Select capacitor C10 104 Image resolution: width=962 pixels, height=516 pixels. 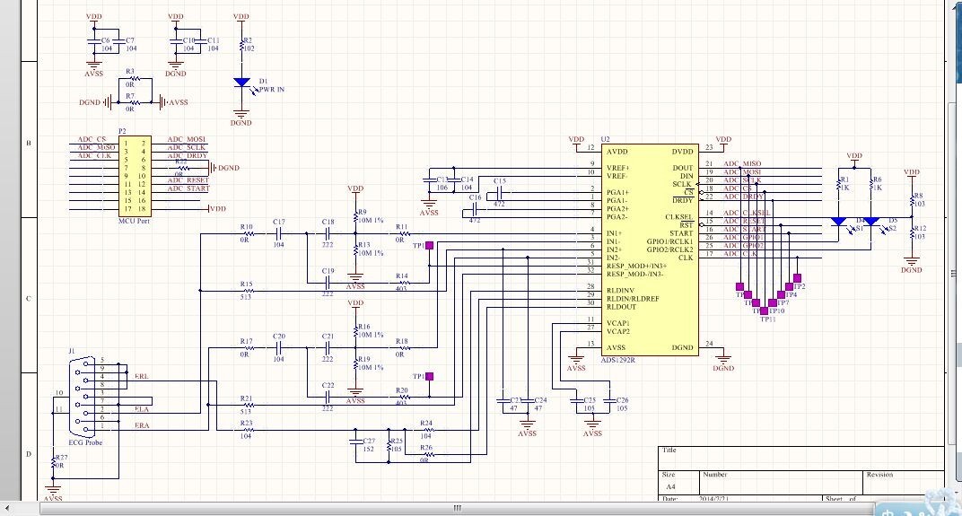pos(176,40)
